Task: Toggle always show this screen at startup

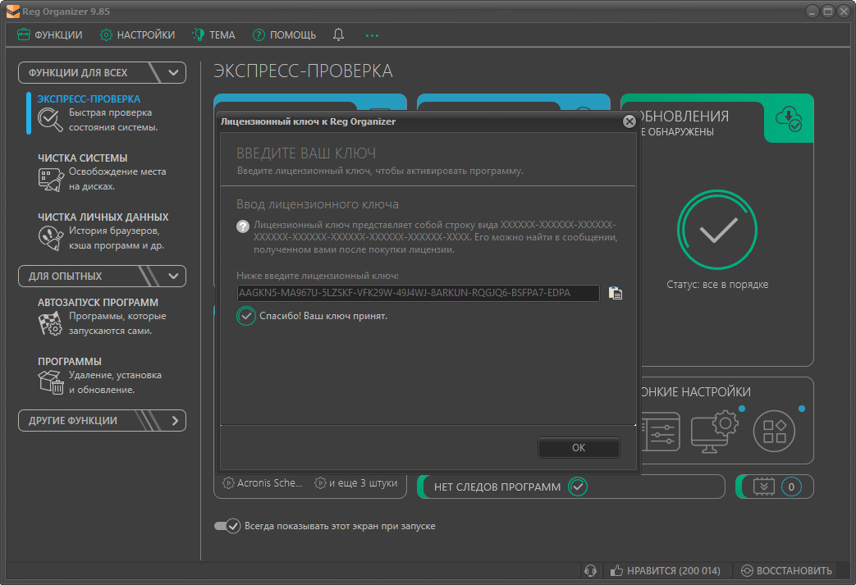Action: (227, 526)
